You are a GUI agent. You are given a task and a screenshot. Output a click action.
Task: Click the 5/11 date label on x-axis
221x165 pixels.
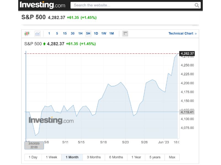coord(65,142)
